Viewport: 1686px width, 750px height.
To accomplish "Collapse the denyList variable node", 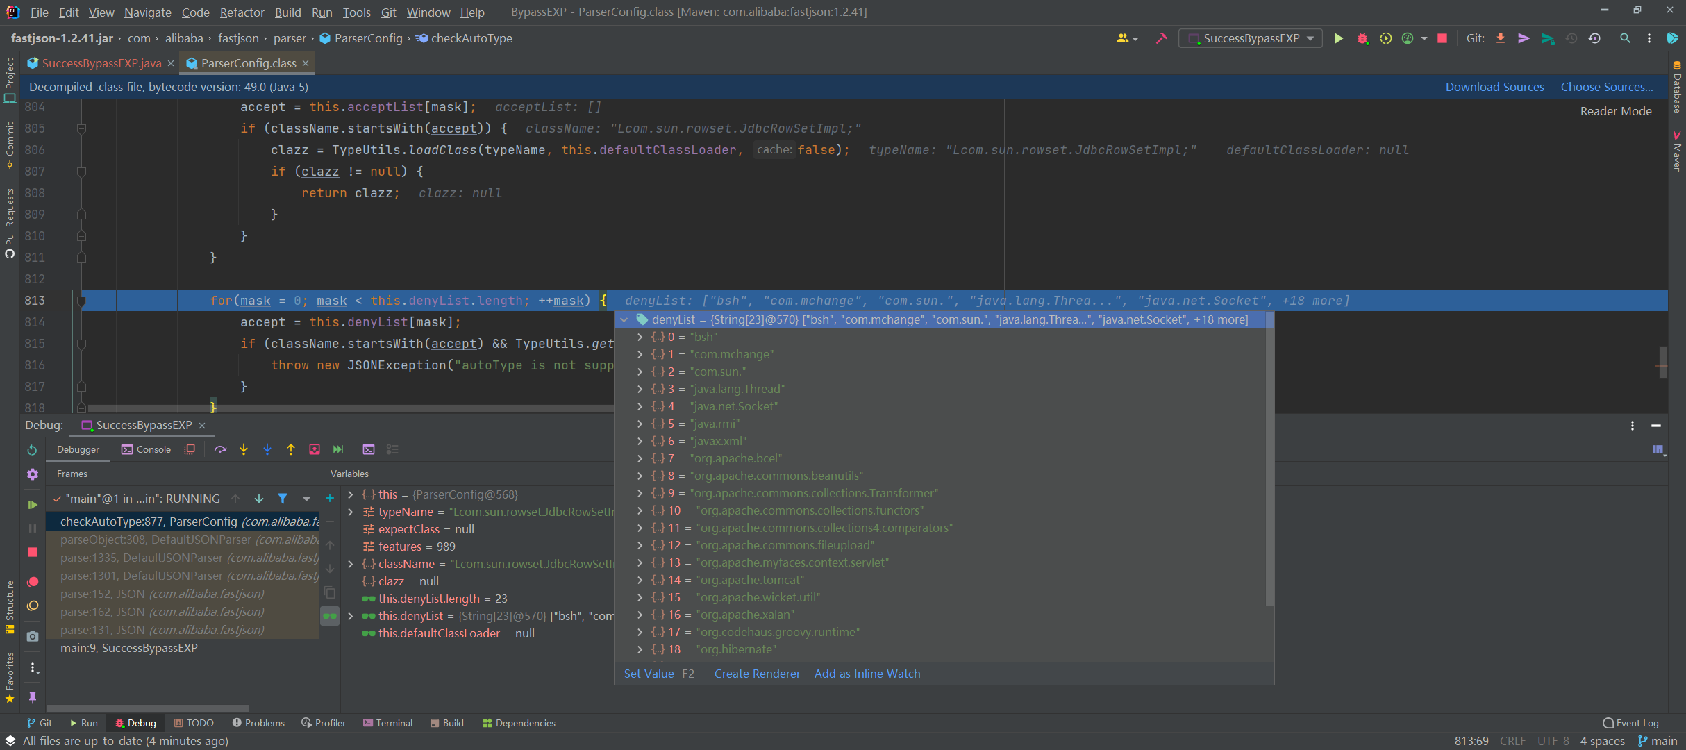I will coord(624,320).
